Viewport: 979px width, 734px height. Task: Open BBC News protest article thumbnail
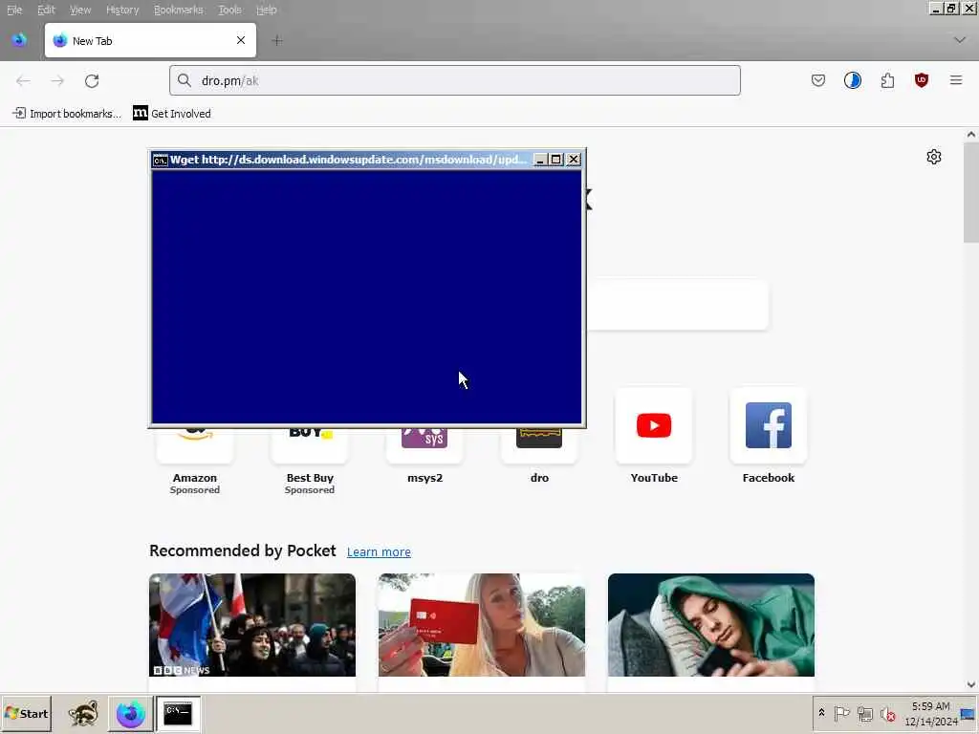(252, 625)
